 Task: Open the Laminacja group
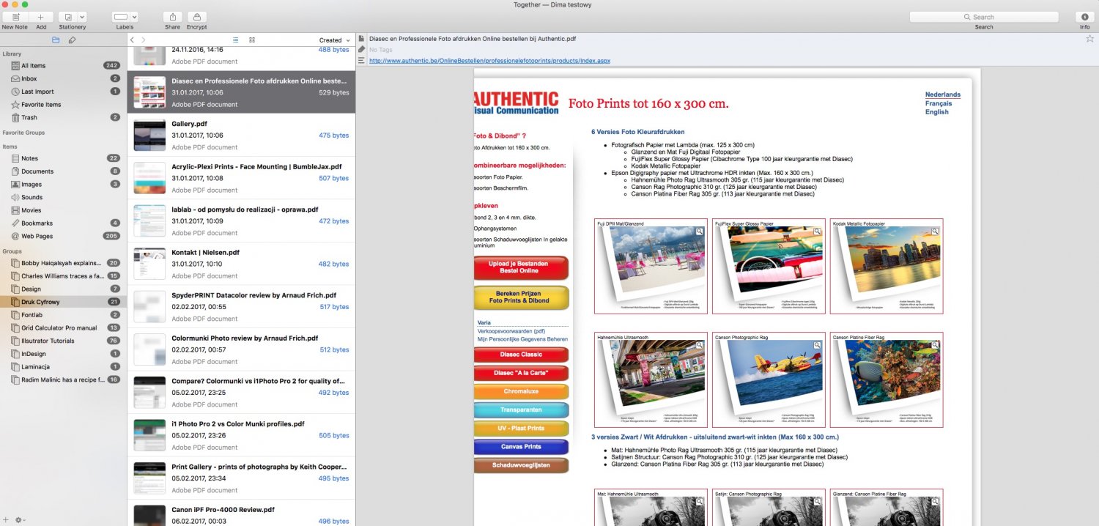[x=62, y=366]
